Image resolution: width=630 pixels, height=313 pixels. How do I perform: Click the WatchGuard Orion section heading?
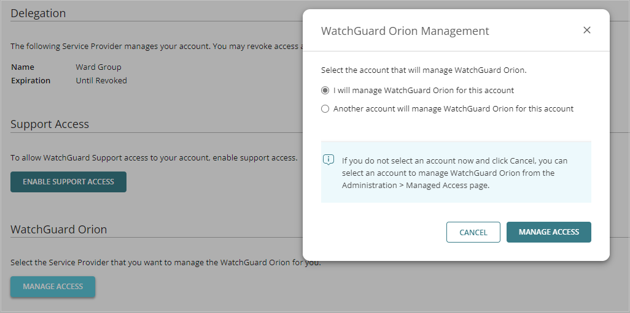(x=59, y=229)
